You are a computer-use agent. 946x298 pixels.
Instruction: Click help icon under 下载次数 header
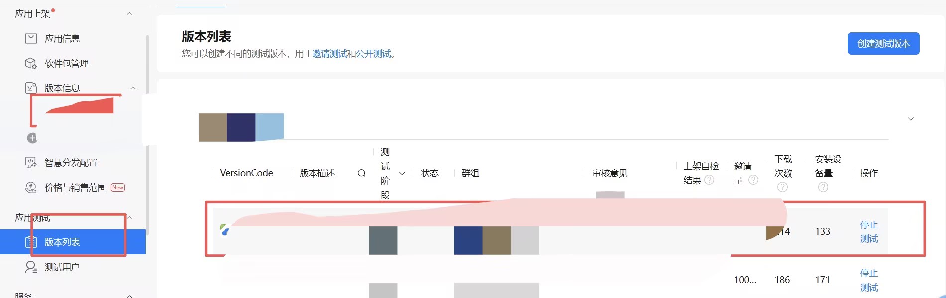782,187
